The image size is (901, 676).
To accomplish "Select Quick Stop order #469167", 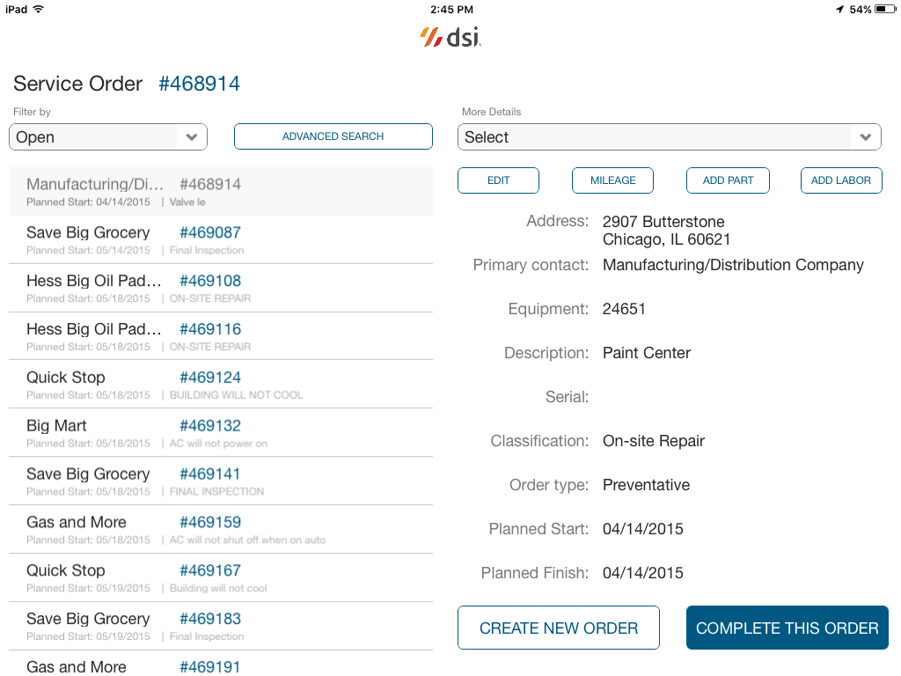I will point(221,577).
